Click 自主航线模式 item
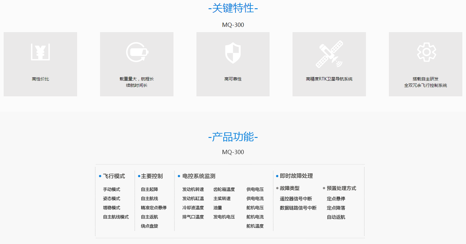The width and height of the screenshot is (466, 244). [116, 217]
